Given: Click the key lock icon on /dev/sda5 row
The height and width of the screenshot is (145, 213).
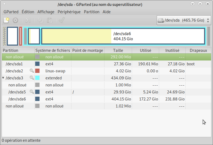Looking at the screenshot, I should pyautogui.click(x=32, y=92).
